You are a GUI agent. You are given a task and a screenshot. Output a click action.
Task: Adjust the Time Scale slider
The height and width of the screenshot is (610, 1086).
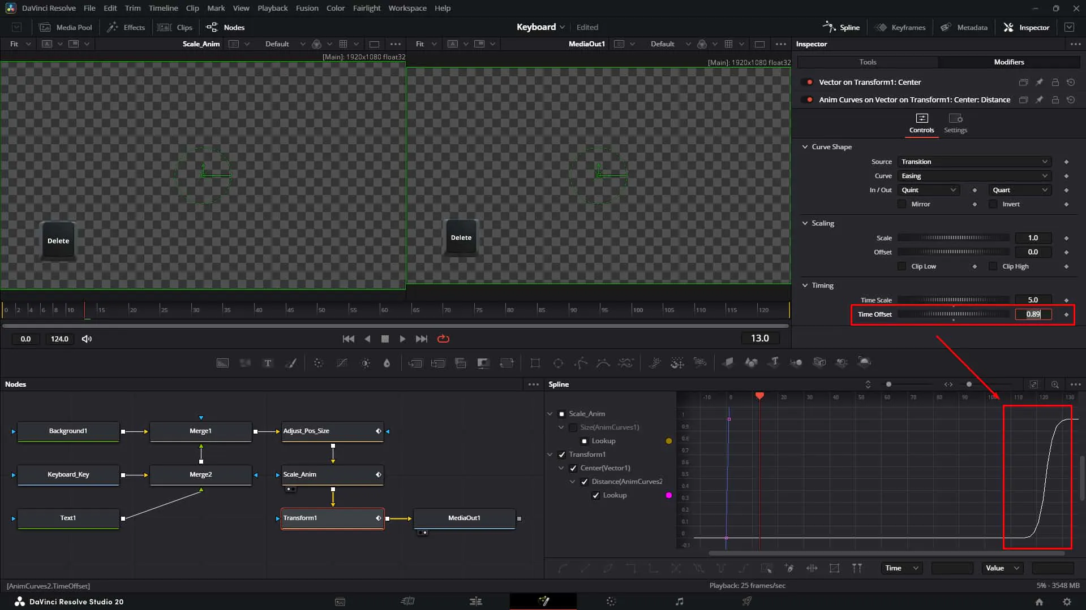pyautogui.click(x=953, y=300)
